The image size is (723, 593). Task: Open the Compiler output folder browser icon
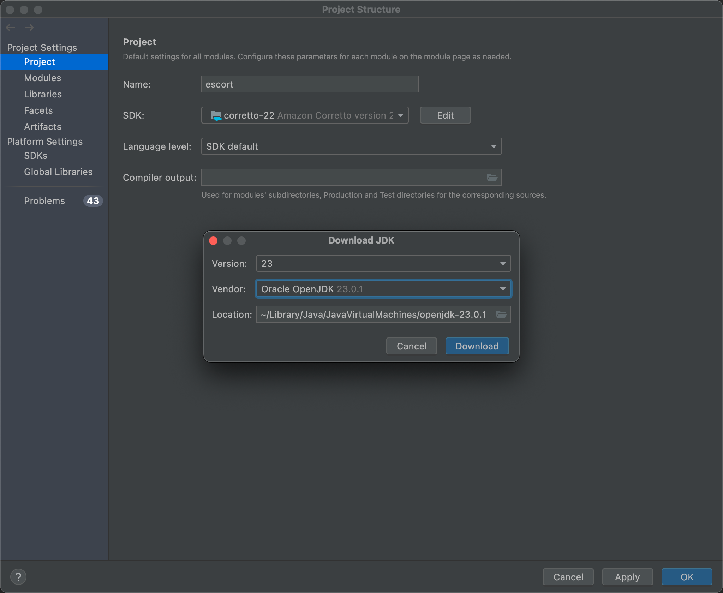492,177
